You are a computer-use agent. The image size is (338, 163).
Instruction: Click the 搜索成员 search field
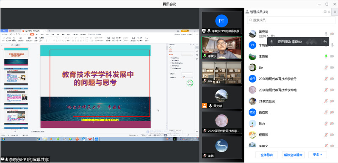[291, 20]
